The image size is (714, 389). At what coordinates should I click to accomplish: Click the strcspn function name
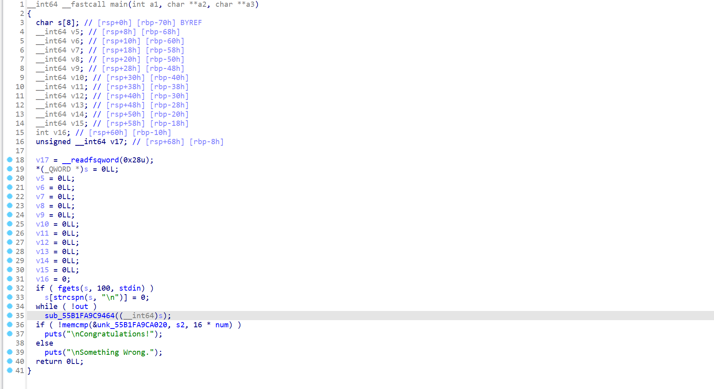[68, 297]
